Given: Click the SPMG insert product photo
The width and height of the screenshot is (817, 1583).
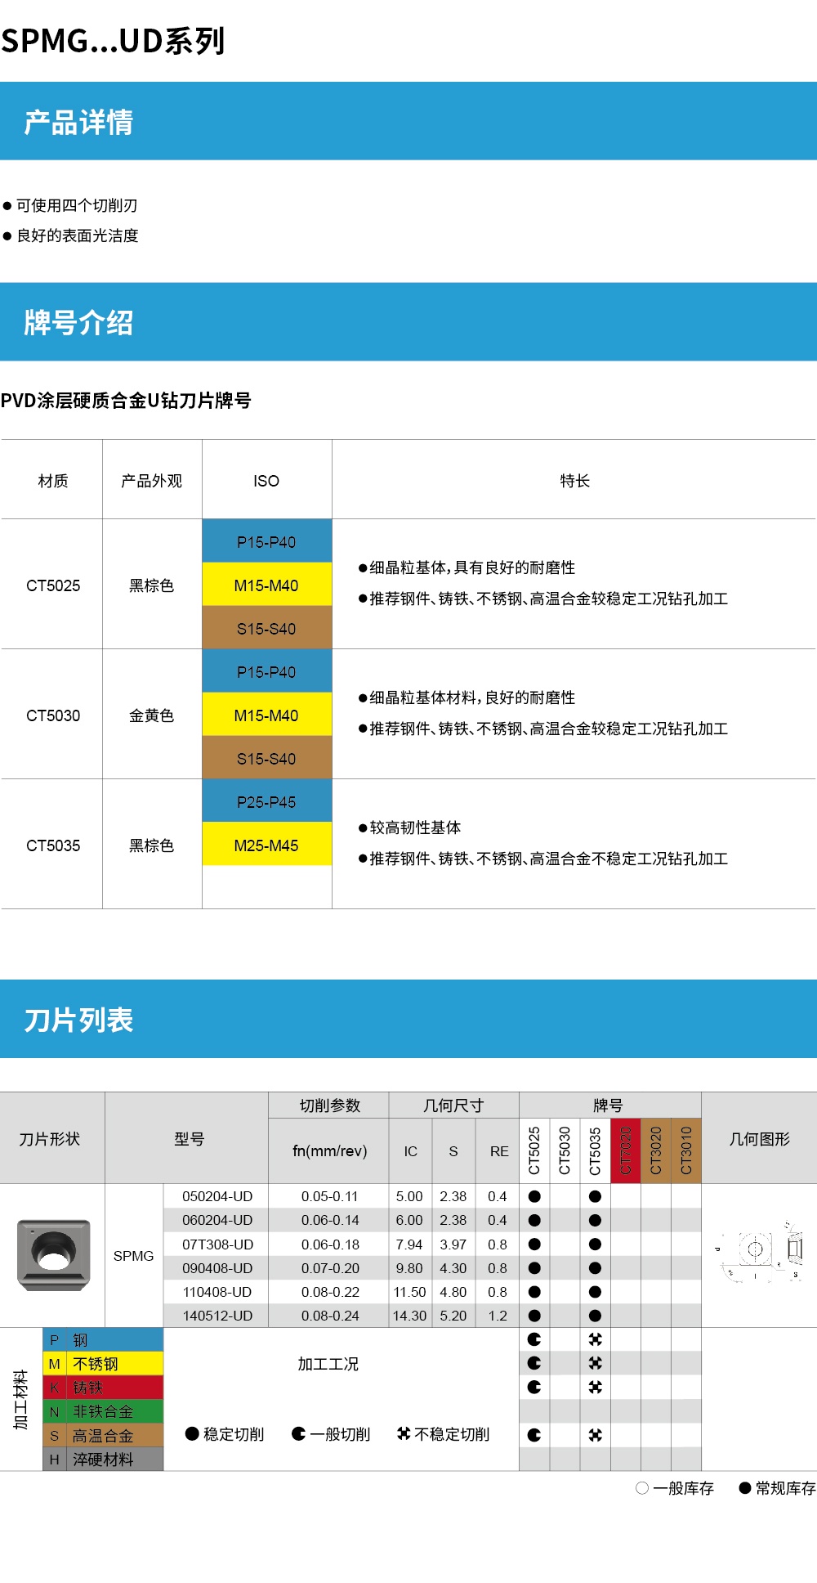Looking at the screenshot, I should 53,1255.
